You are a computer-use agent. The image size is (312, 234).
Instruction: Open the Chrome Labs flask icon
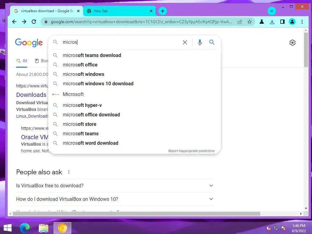pyautogui.click(x=262, y=22)
